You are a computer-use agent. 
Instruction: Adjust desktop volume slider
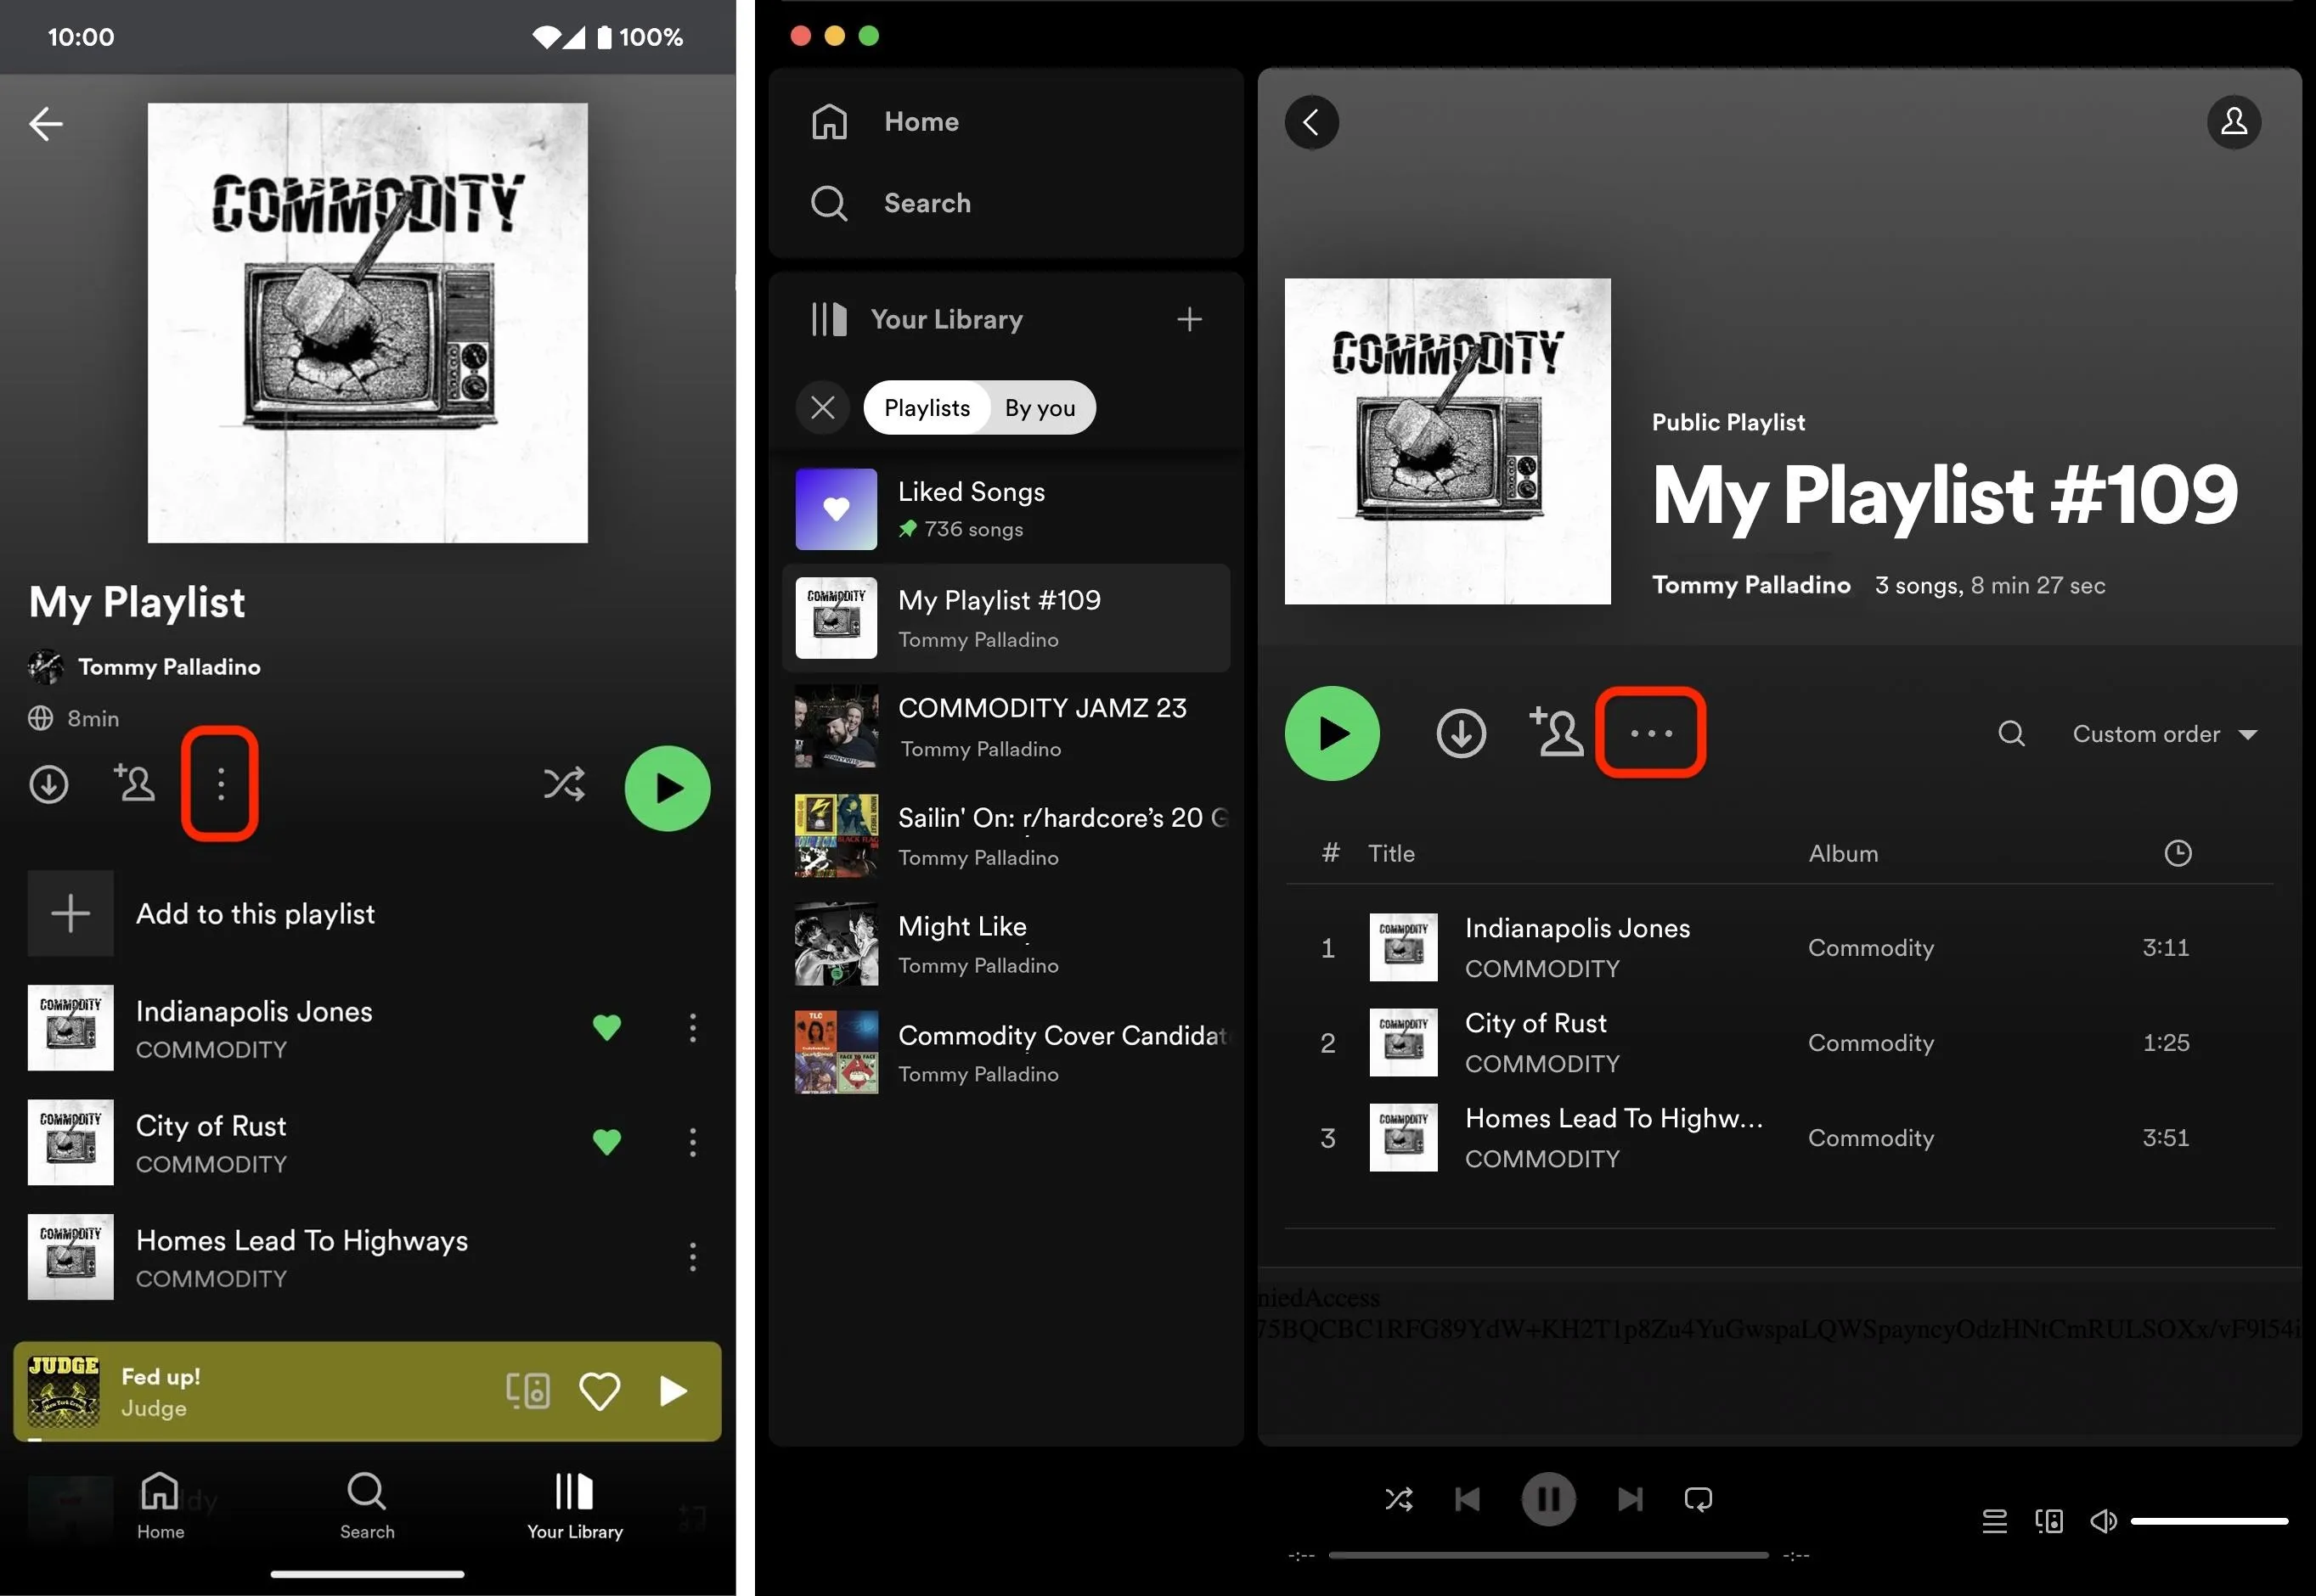[2209, 1521]
